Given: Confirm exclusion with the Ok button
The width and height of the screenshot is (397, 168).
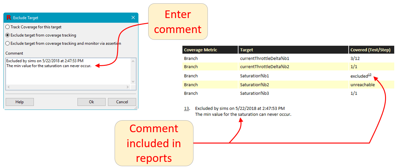Looking at the screenshot, I should pyautogui.click(x=91, y=102).
